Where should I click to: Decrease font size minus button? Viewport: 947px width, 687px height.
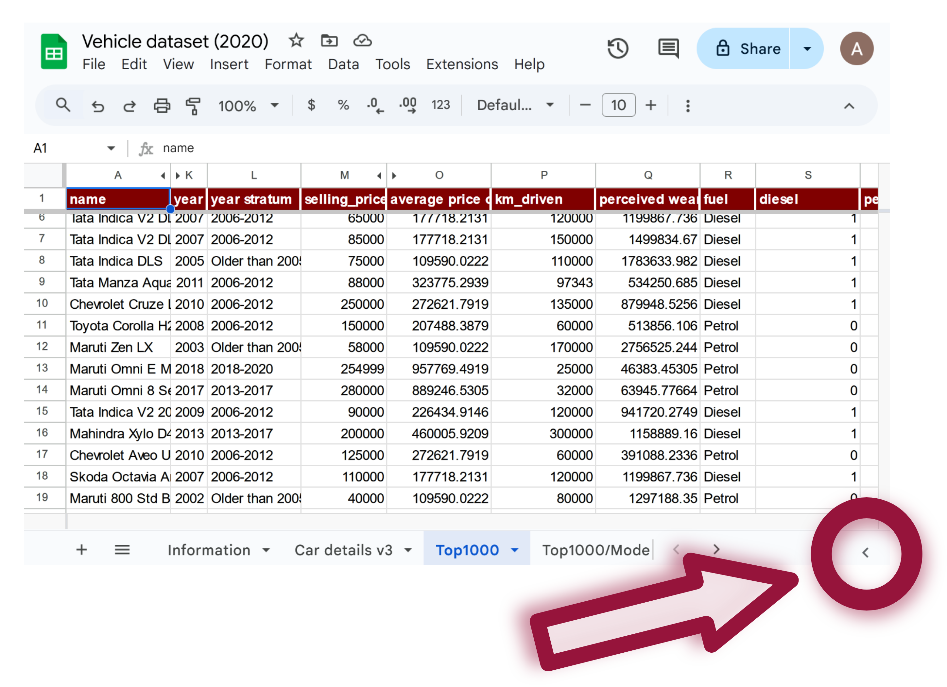(x=585, y=105)
